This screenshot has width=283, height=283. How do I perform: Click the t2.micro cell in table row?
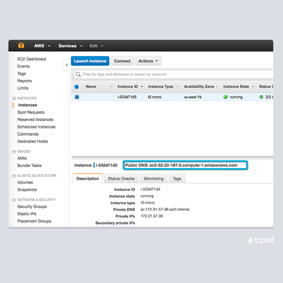click(x=155, y=97)
